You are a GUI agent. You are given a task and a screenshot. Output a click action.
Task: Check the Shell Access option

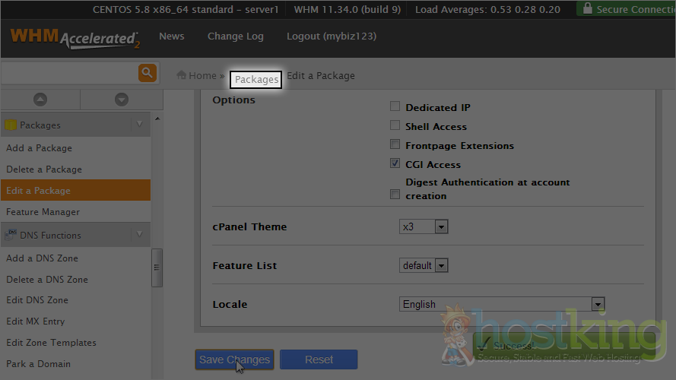[395, 125]
